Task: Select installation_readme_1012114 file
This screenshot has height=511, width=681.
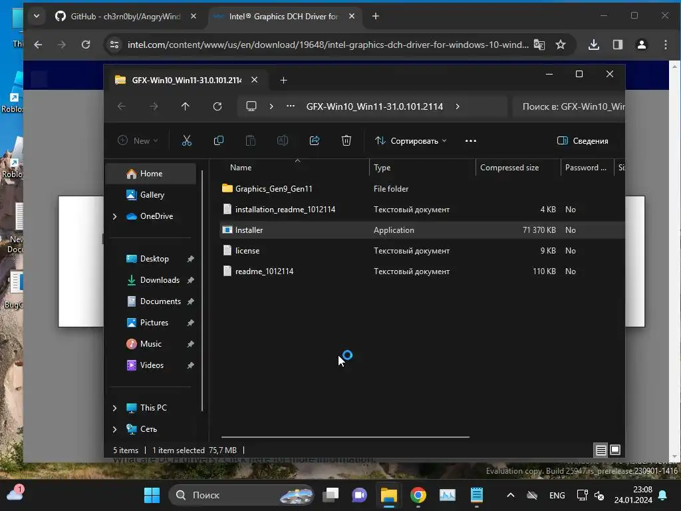Action: [285, 210]
